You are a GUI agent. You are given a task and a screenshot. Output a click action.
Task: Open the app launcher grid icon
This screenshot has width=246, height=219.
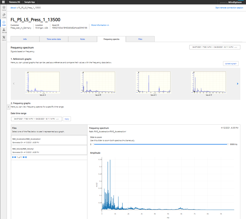pos(3,2)
